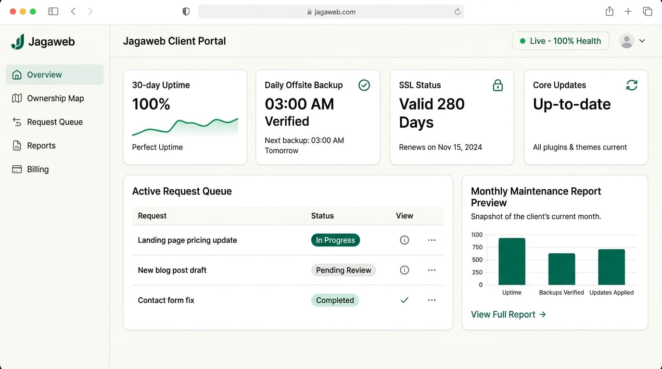662x369 pixels.
Task: Show tab overview icon
Action: 648,12
